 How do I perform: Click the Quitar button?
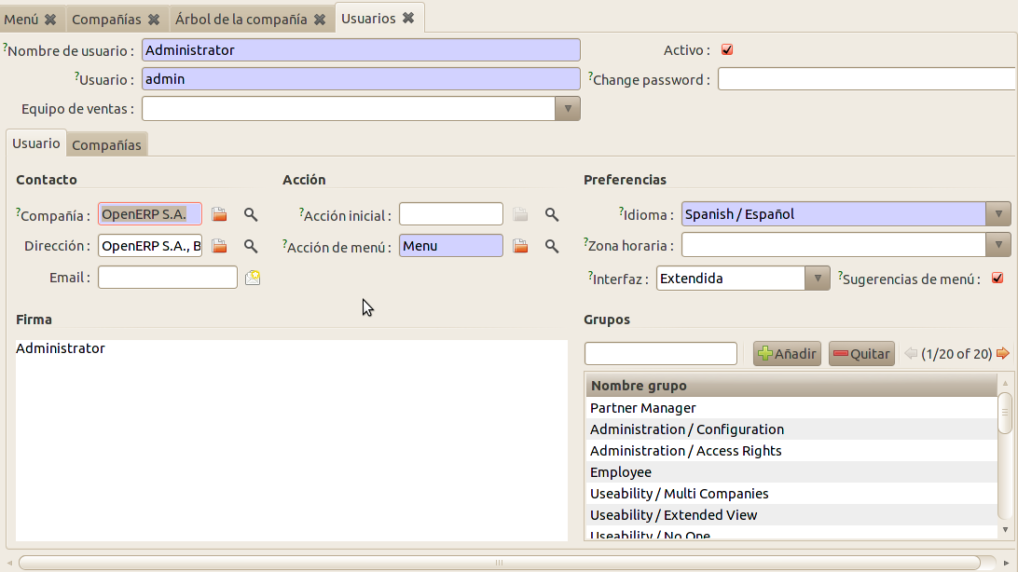tap(861, 353)
